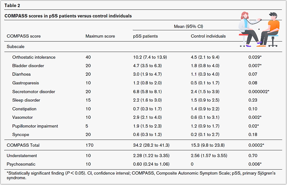Click the 34.2 (28.2 to 41.3) value
The image size is (287, 185).
click(151, 145)
